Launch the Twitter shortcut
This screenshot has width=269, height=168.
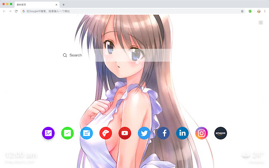144,133
